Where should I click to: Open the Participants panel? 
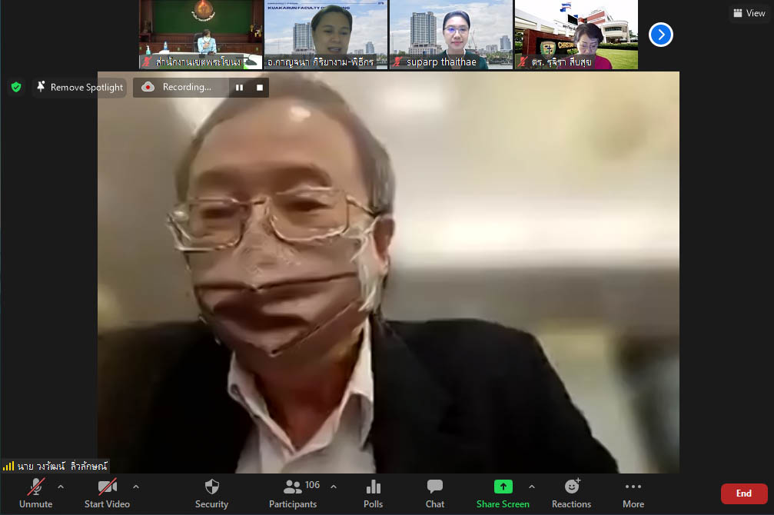(x=293, y=493)
